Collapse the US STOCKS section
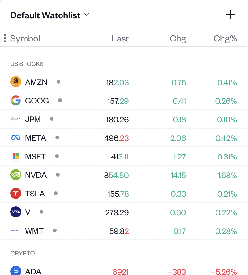248x275 pixels. tap(27, 64)
